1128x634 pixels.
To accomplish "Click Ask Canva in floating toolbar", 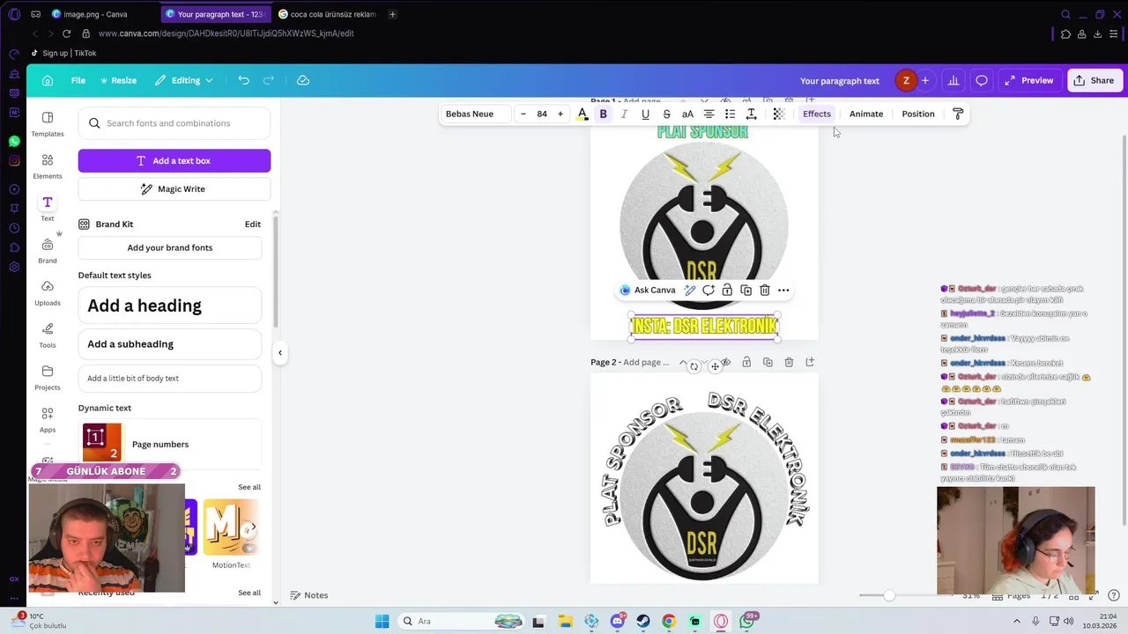I will coord(648,290).
